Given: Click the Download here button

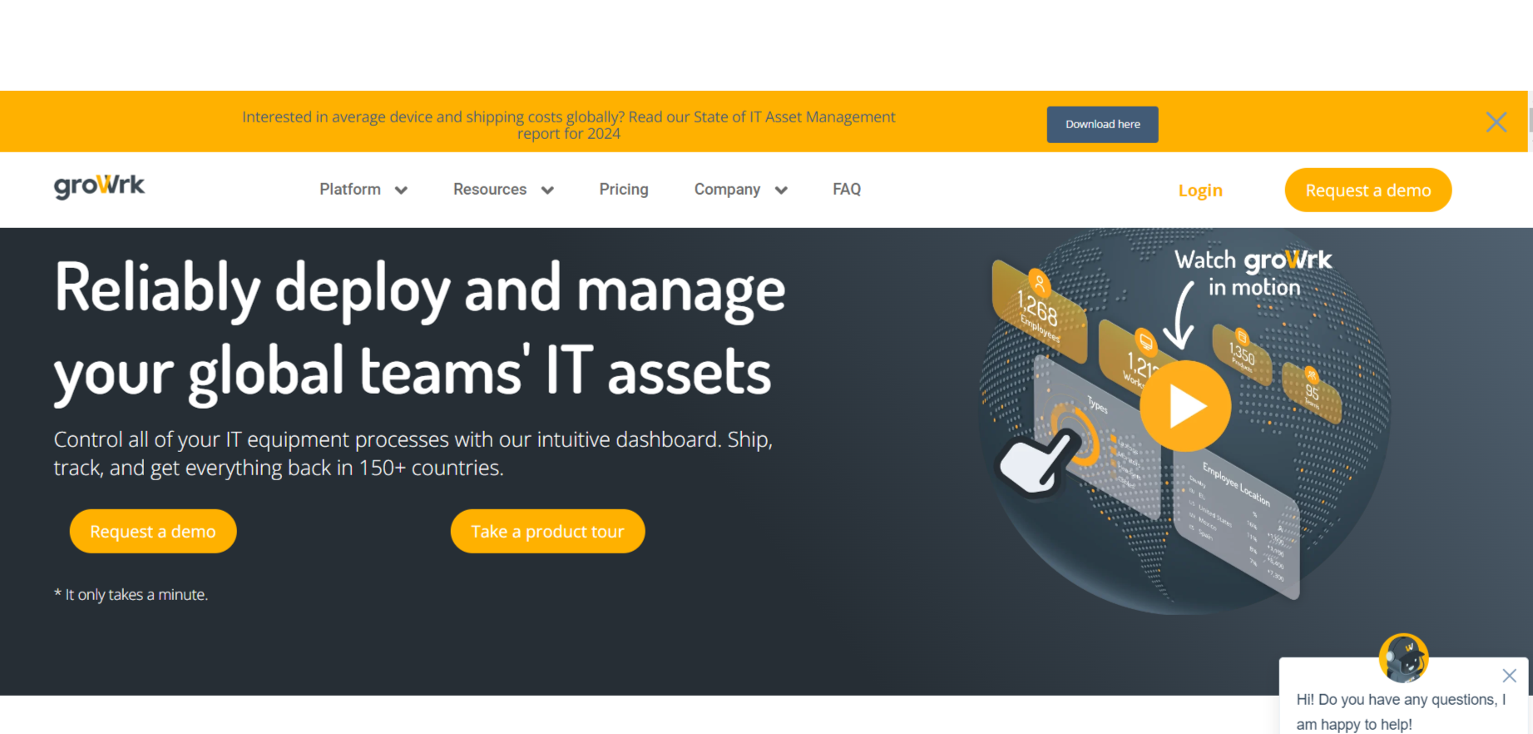Looking at the screenshot, I should pyautogui.click(x=1102, y=124).
